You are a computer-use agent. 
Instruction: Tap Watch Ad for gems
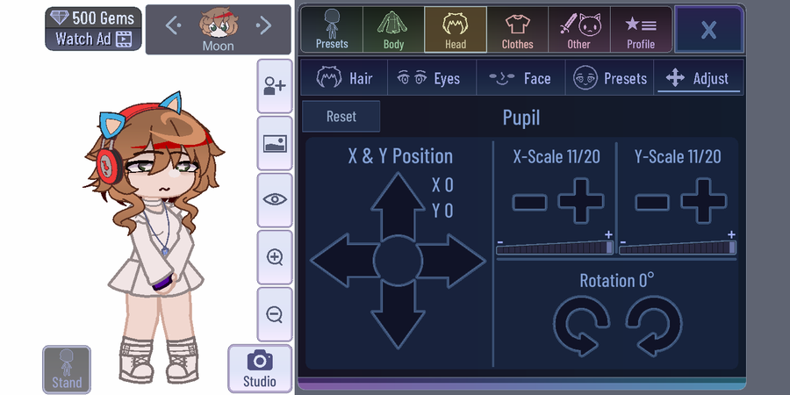(x=93, y=39)
